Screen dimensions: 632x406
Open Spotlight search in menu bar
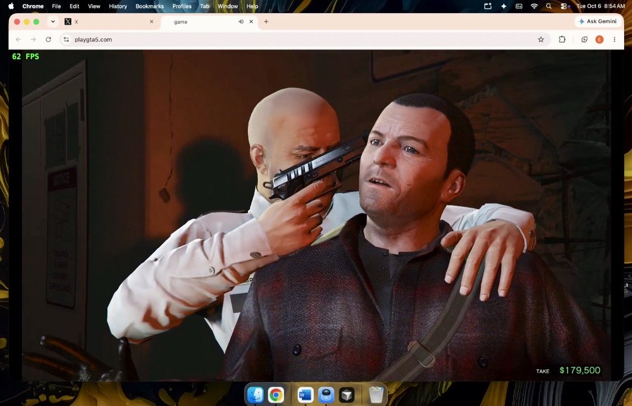coord(549,6)
